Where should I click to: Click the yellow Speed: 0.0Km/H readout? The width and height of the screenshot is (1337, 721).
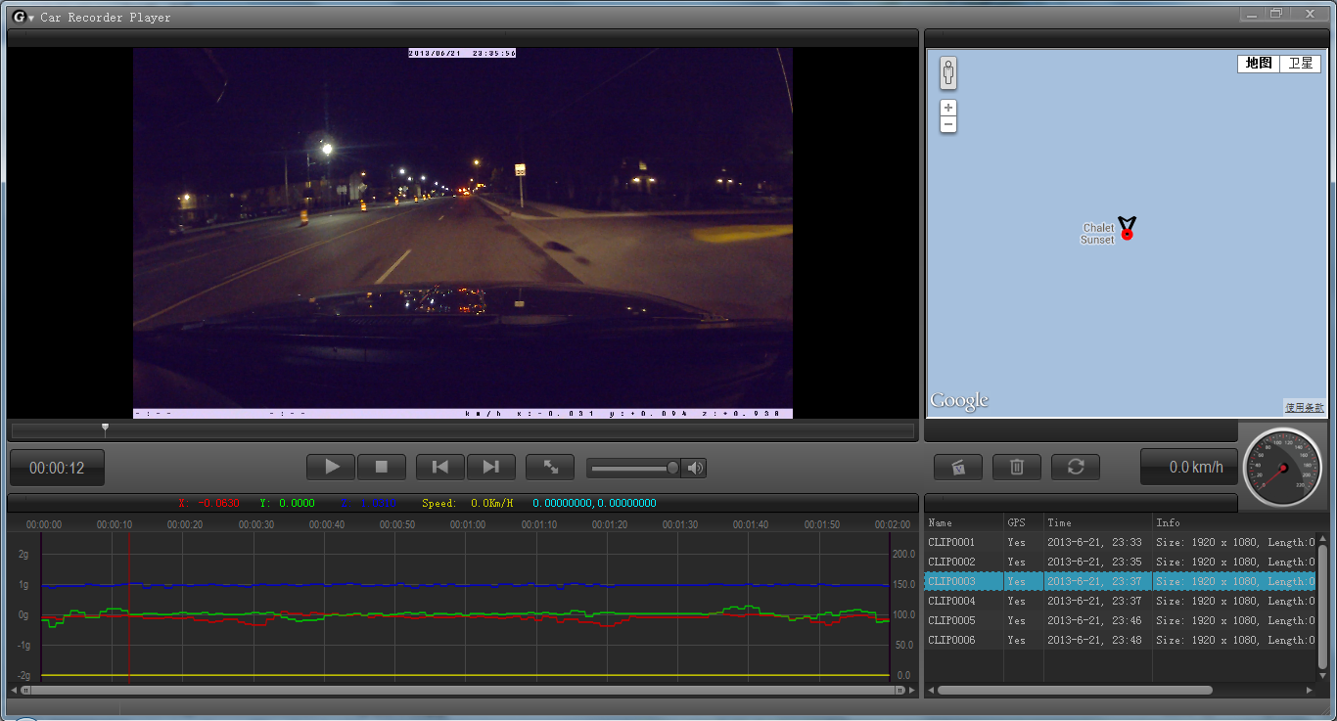click(x=468, y=503)
